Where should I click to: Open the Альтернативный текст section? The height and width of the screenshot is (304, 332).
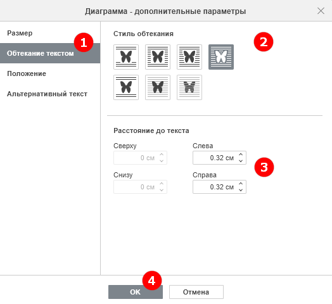(x=50, y=94)
